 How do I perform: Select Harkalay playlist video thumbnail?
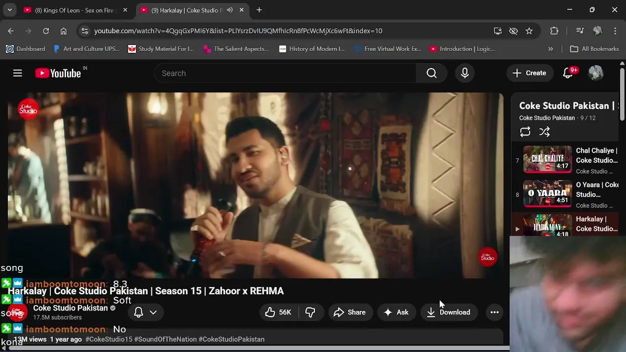548,225
